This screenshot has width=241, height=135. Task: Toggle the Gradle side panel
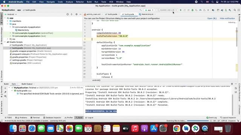tap(239, 18)
